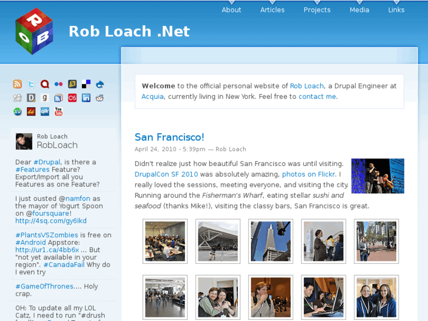This screenshot has height=321, width=428.
Task: Click the April 24, 2010 post date
Action: [155, 149]
